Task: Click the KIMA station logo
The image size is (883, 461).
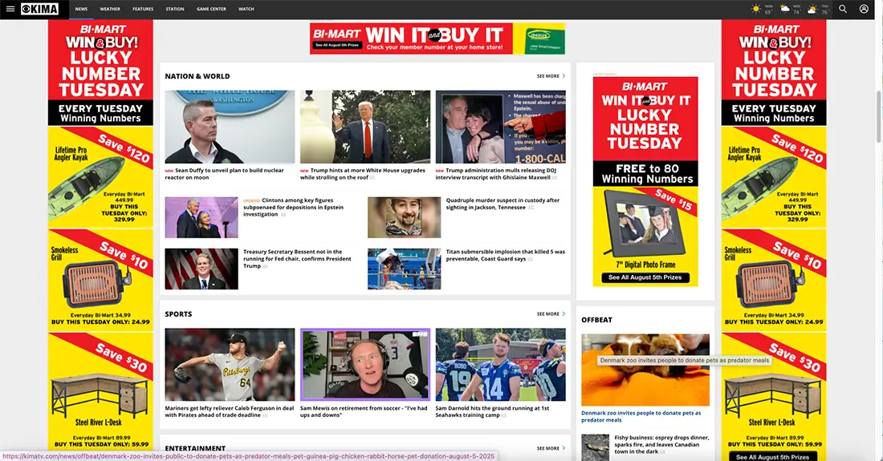Action: tap(39, 9)
